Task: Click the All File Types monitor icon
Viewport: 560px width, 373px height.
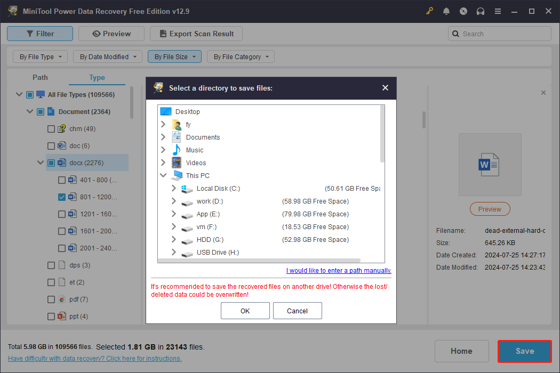Action: [41, 95]
